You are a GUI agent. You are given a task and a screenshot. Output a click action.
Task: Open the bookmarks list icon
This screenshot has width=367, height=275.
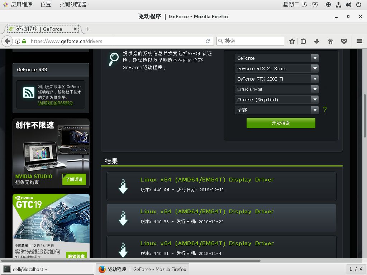(303, 42)
